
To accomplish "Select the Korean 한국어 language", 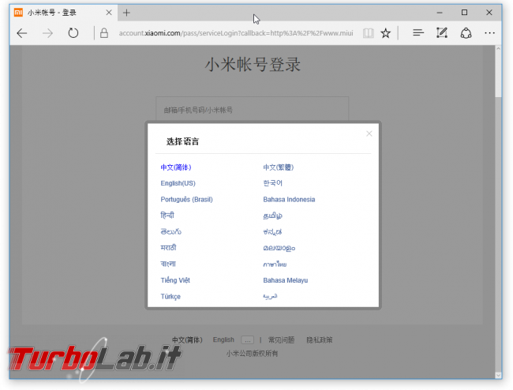I will pyautogui.click(x=272, y=183).
